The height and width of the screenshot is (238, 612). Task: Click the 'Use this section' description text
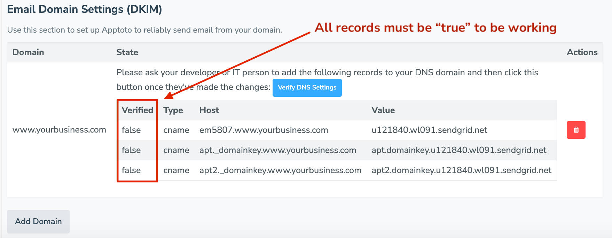(x=144, y=30)
